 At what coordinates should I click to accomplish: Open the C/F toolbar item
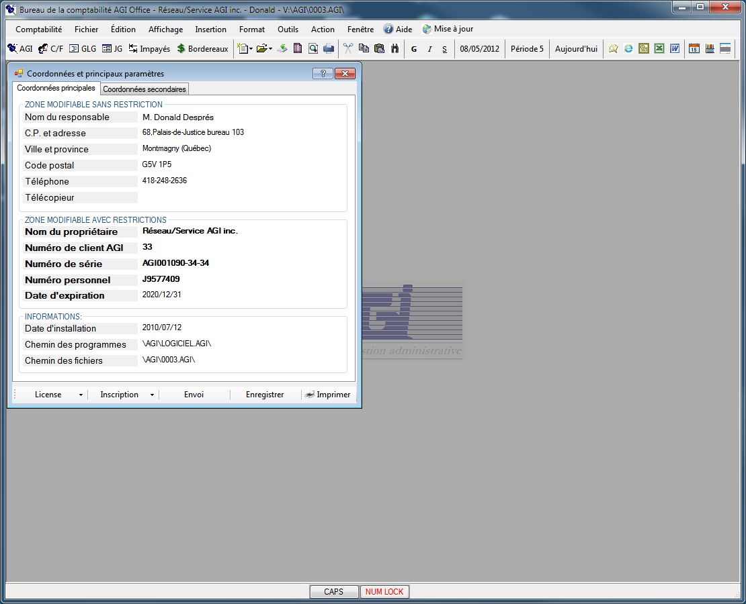pyautogui.click(x=50, y=48)
